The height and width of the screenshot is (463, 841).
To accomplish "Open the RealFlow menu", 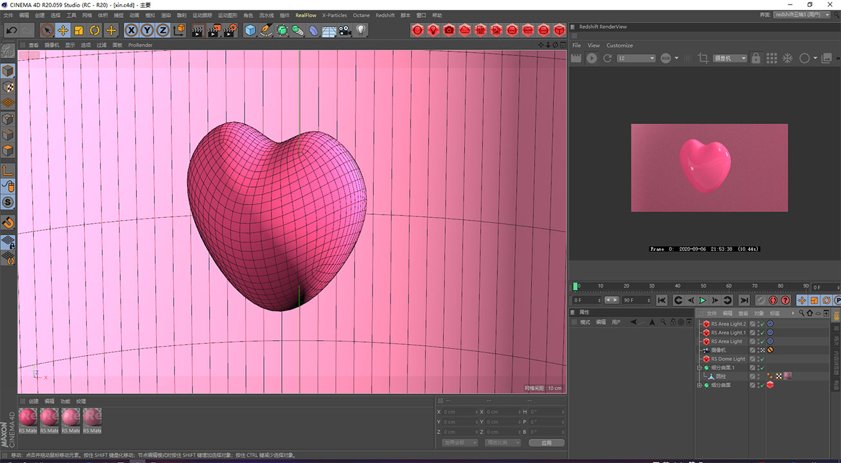I will coord(306,15).
